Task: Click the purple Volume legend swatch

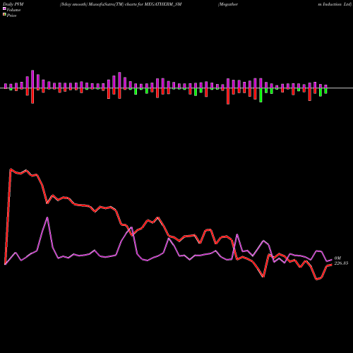Action: click(4, 8)
